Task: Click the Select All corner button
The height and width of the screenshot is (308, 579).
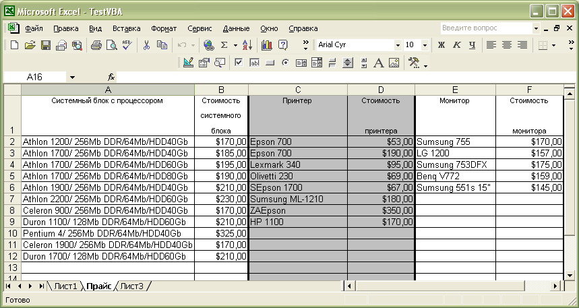Action: tap(12, 90)
